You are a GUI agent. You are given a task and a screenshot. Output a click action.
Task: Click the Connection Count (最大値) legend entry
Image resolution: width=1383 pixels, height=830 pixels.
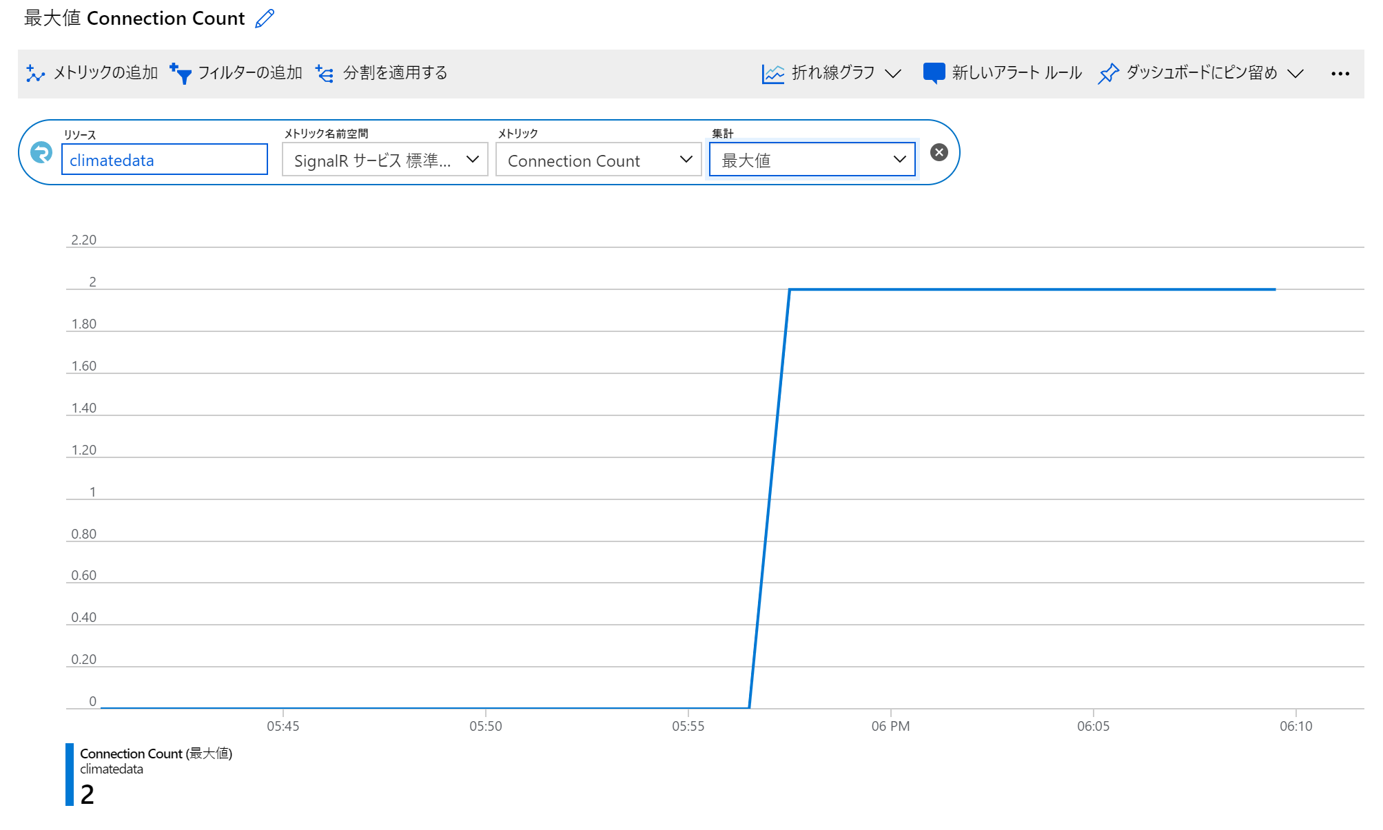pyautogui.click(x=156, y=754)
